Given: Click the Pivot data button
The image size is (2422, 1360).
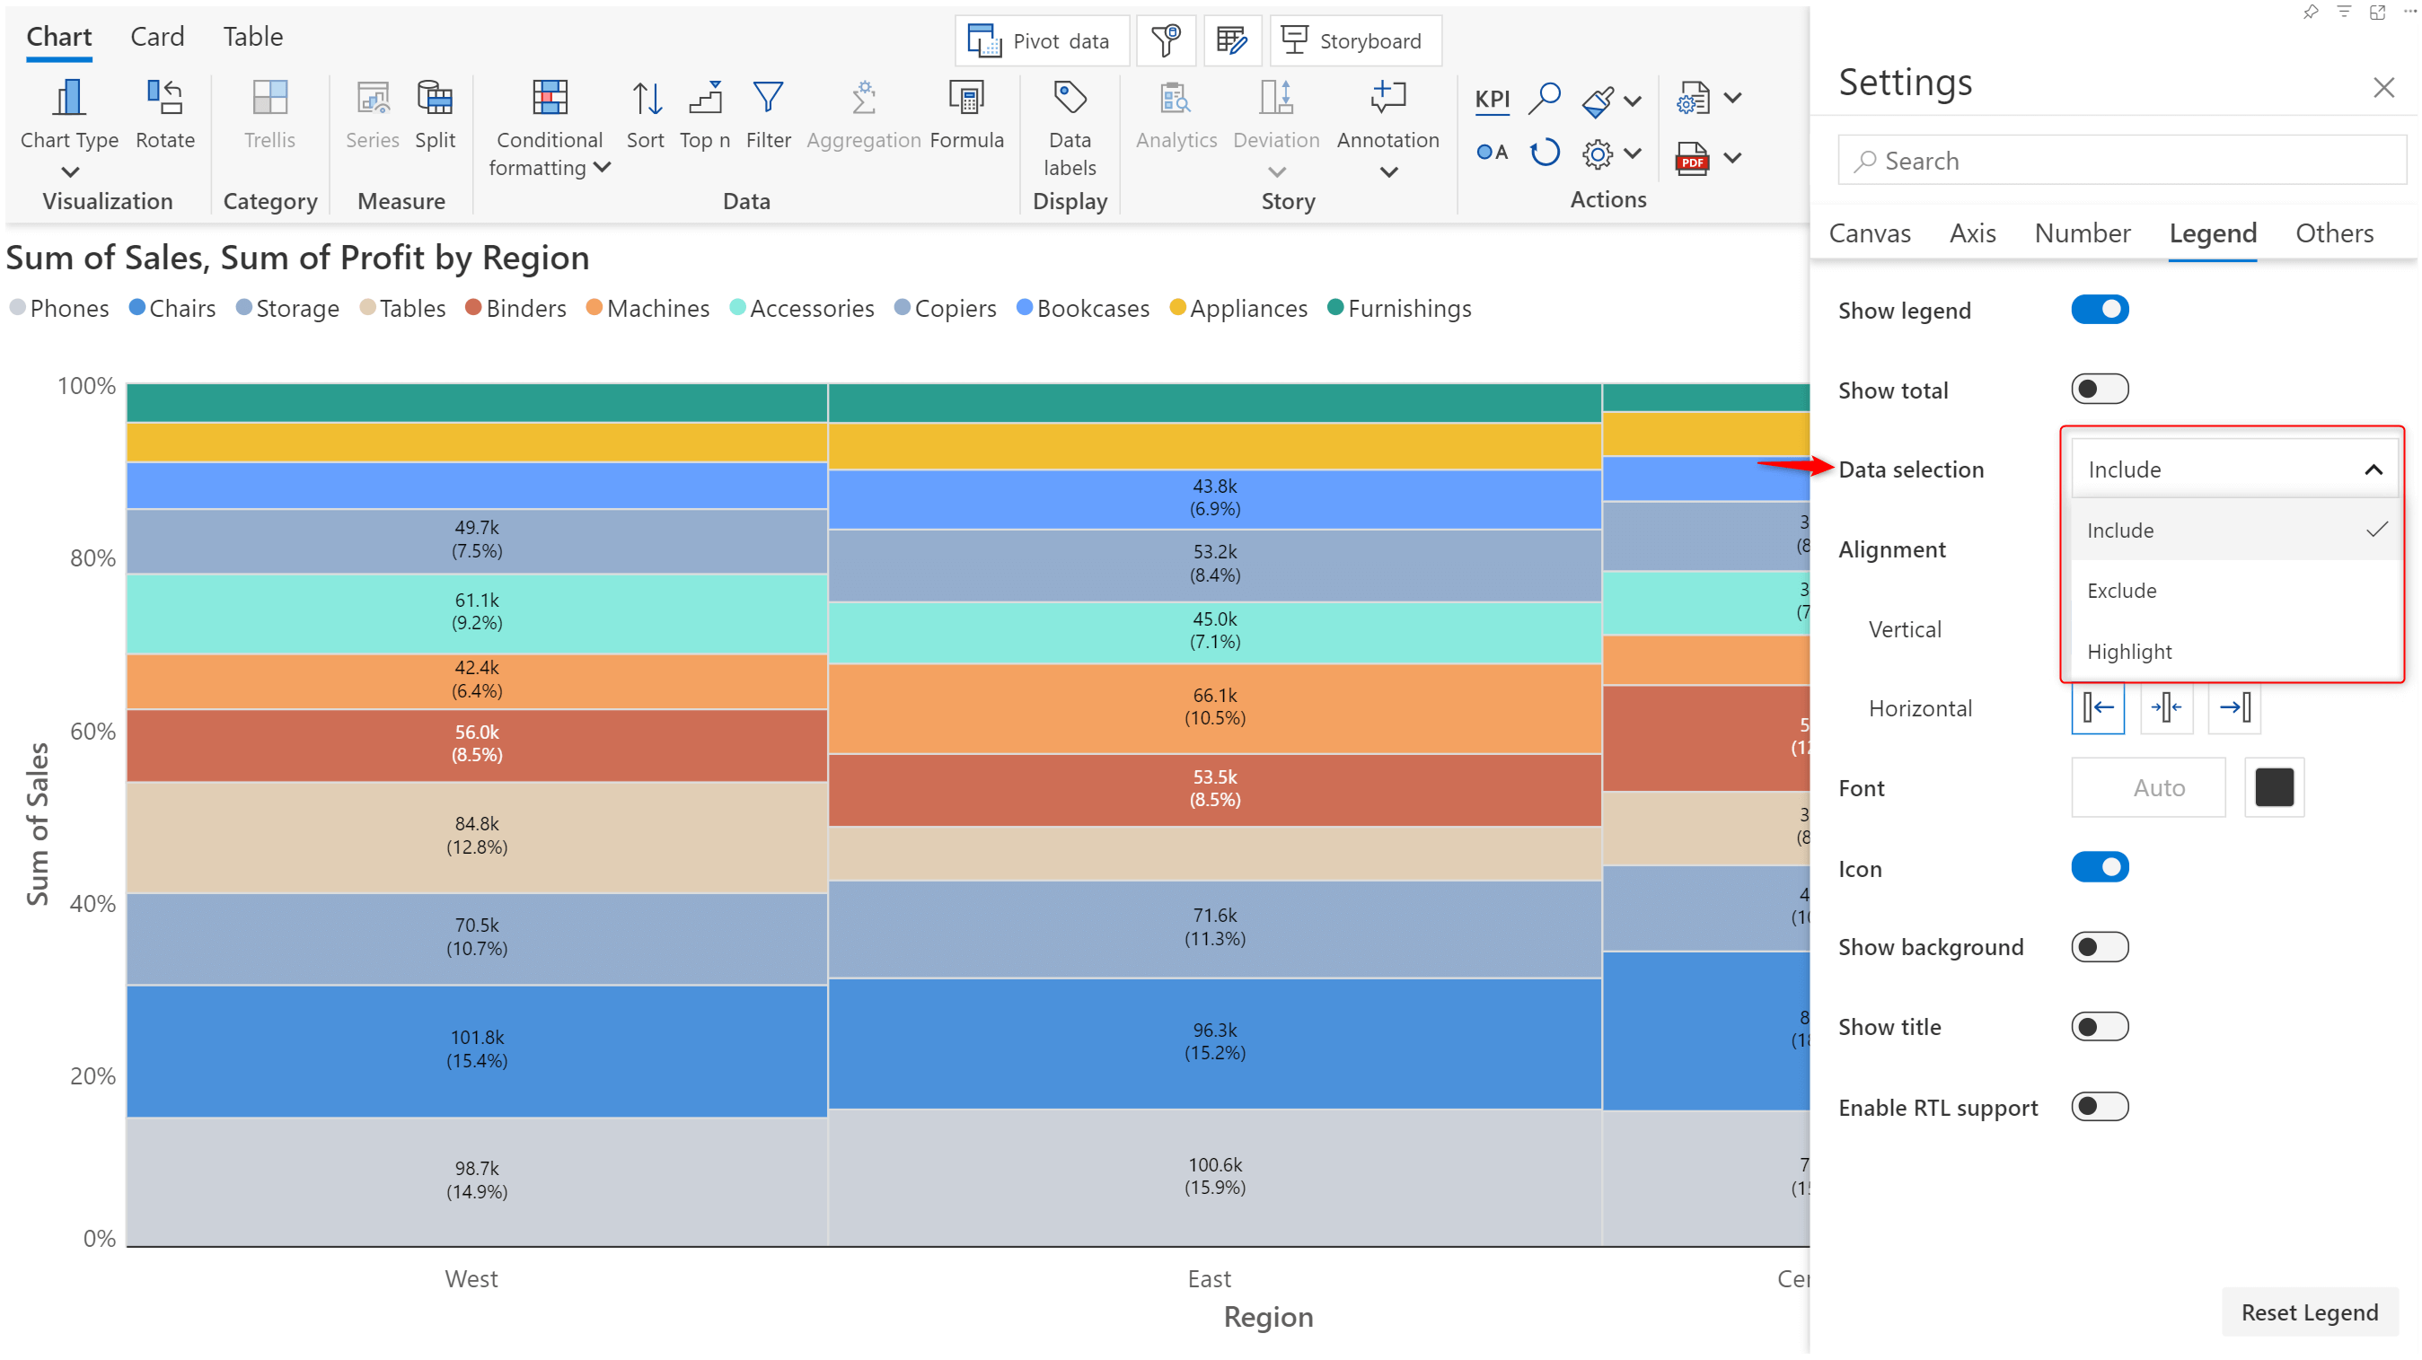Looking at the screenshot, I should tap(1041, 40).
